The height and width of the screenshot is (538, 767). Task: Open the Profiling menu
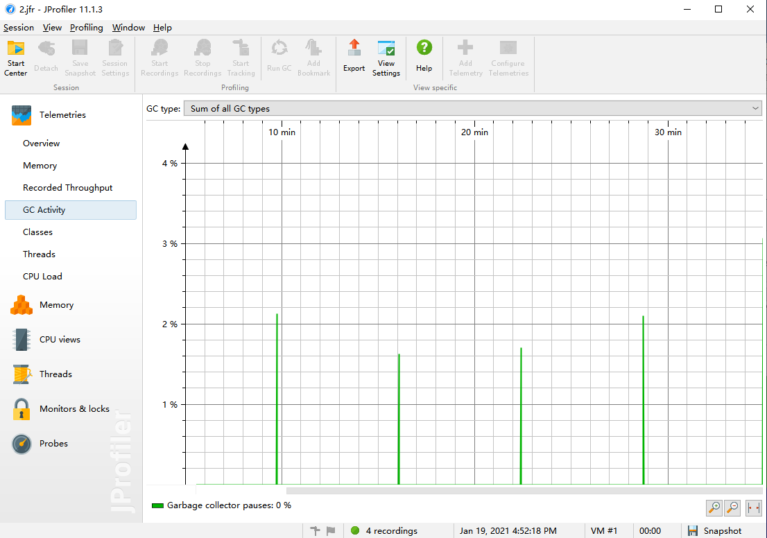point(86,28)
